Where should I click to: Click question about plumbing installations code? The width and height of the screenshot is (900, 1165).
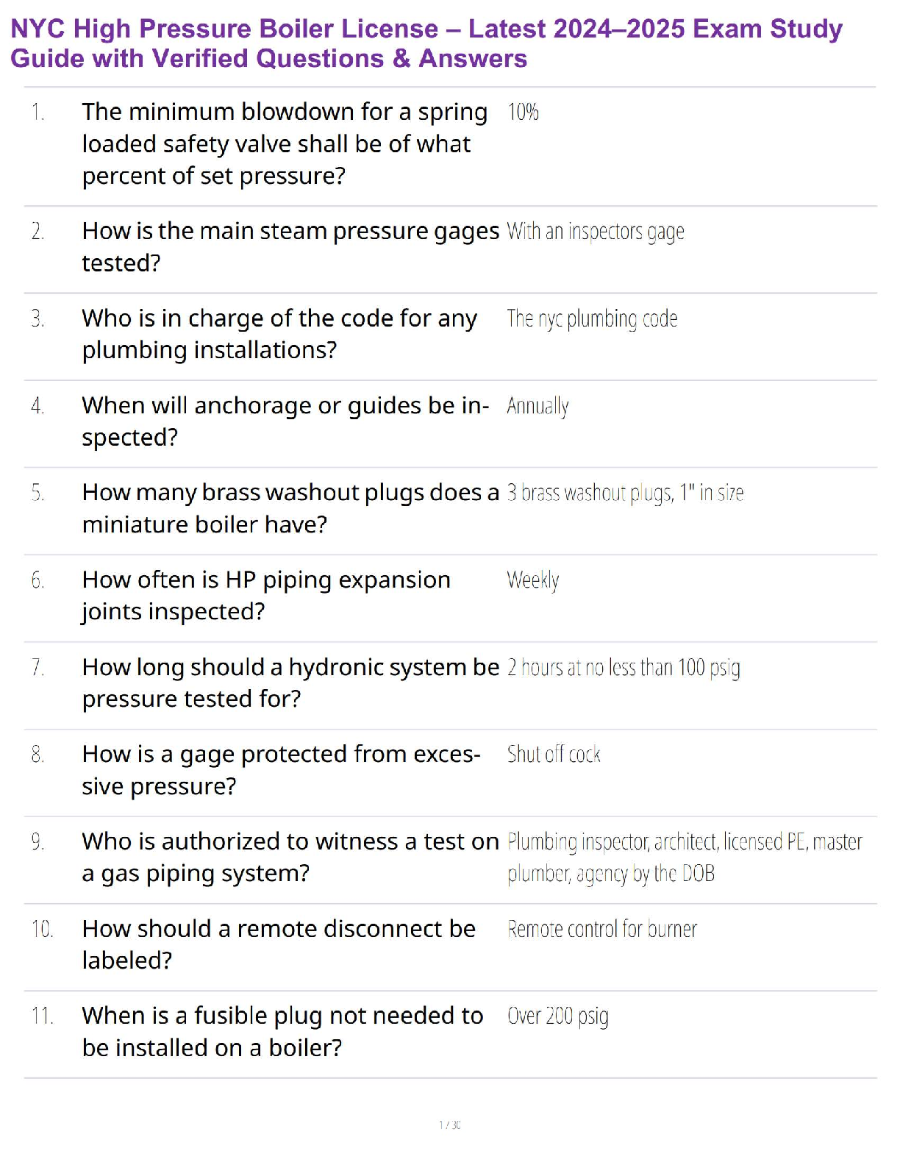[x=279, y=334]
